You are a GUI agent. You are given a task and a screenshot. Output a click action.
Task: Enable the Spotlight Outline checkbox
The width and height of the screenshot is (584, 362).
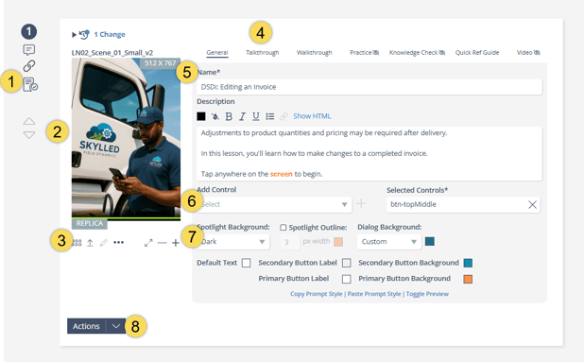click(283, 227)
